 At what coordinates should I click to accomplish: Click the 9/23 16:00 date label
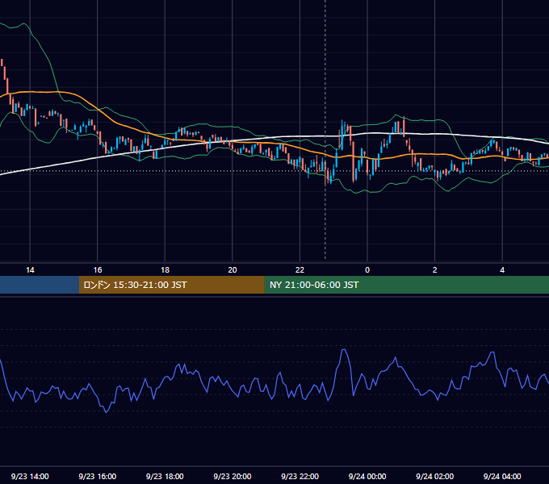[98, 476]
